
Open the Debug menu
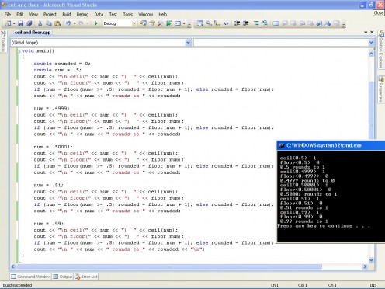82,14
